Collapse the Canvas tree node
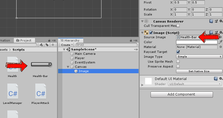This screenshot has width=223, height=118. click(x=68, y=67)
